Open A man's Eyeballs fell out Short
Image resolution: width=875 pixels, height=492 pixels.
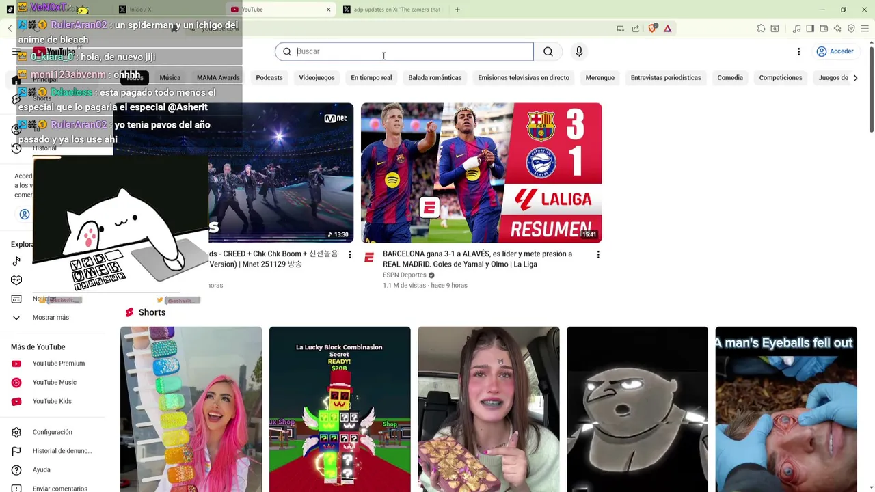point(786,409)
